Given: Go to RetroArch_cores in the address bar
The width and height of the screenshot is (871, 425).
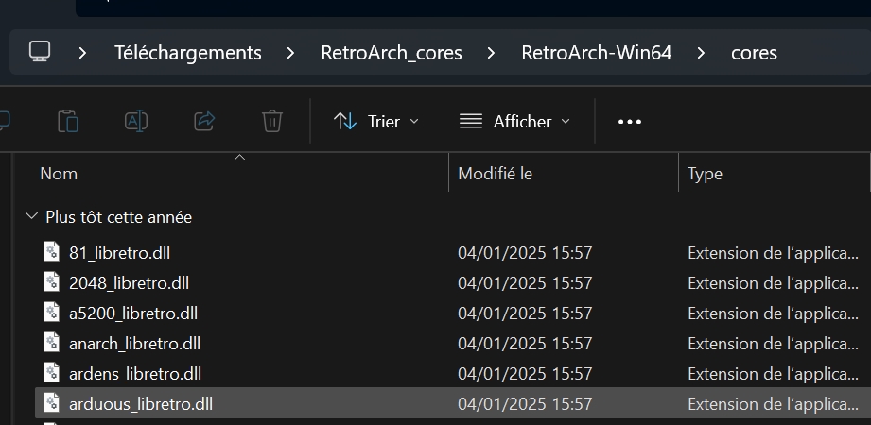Looking at the screenshot, I should pos(392,53).
